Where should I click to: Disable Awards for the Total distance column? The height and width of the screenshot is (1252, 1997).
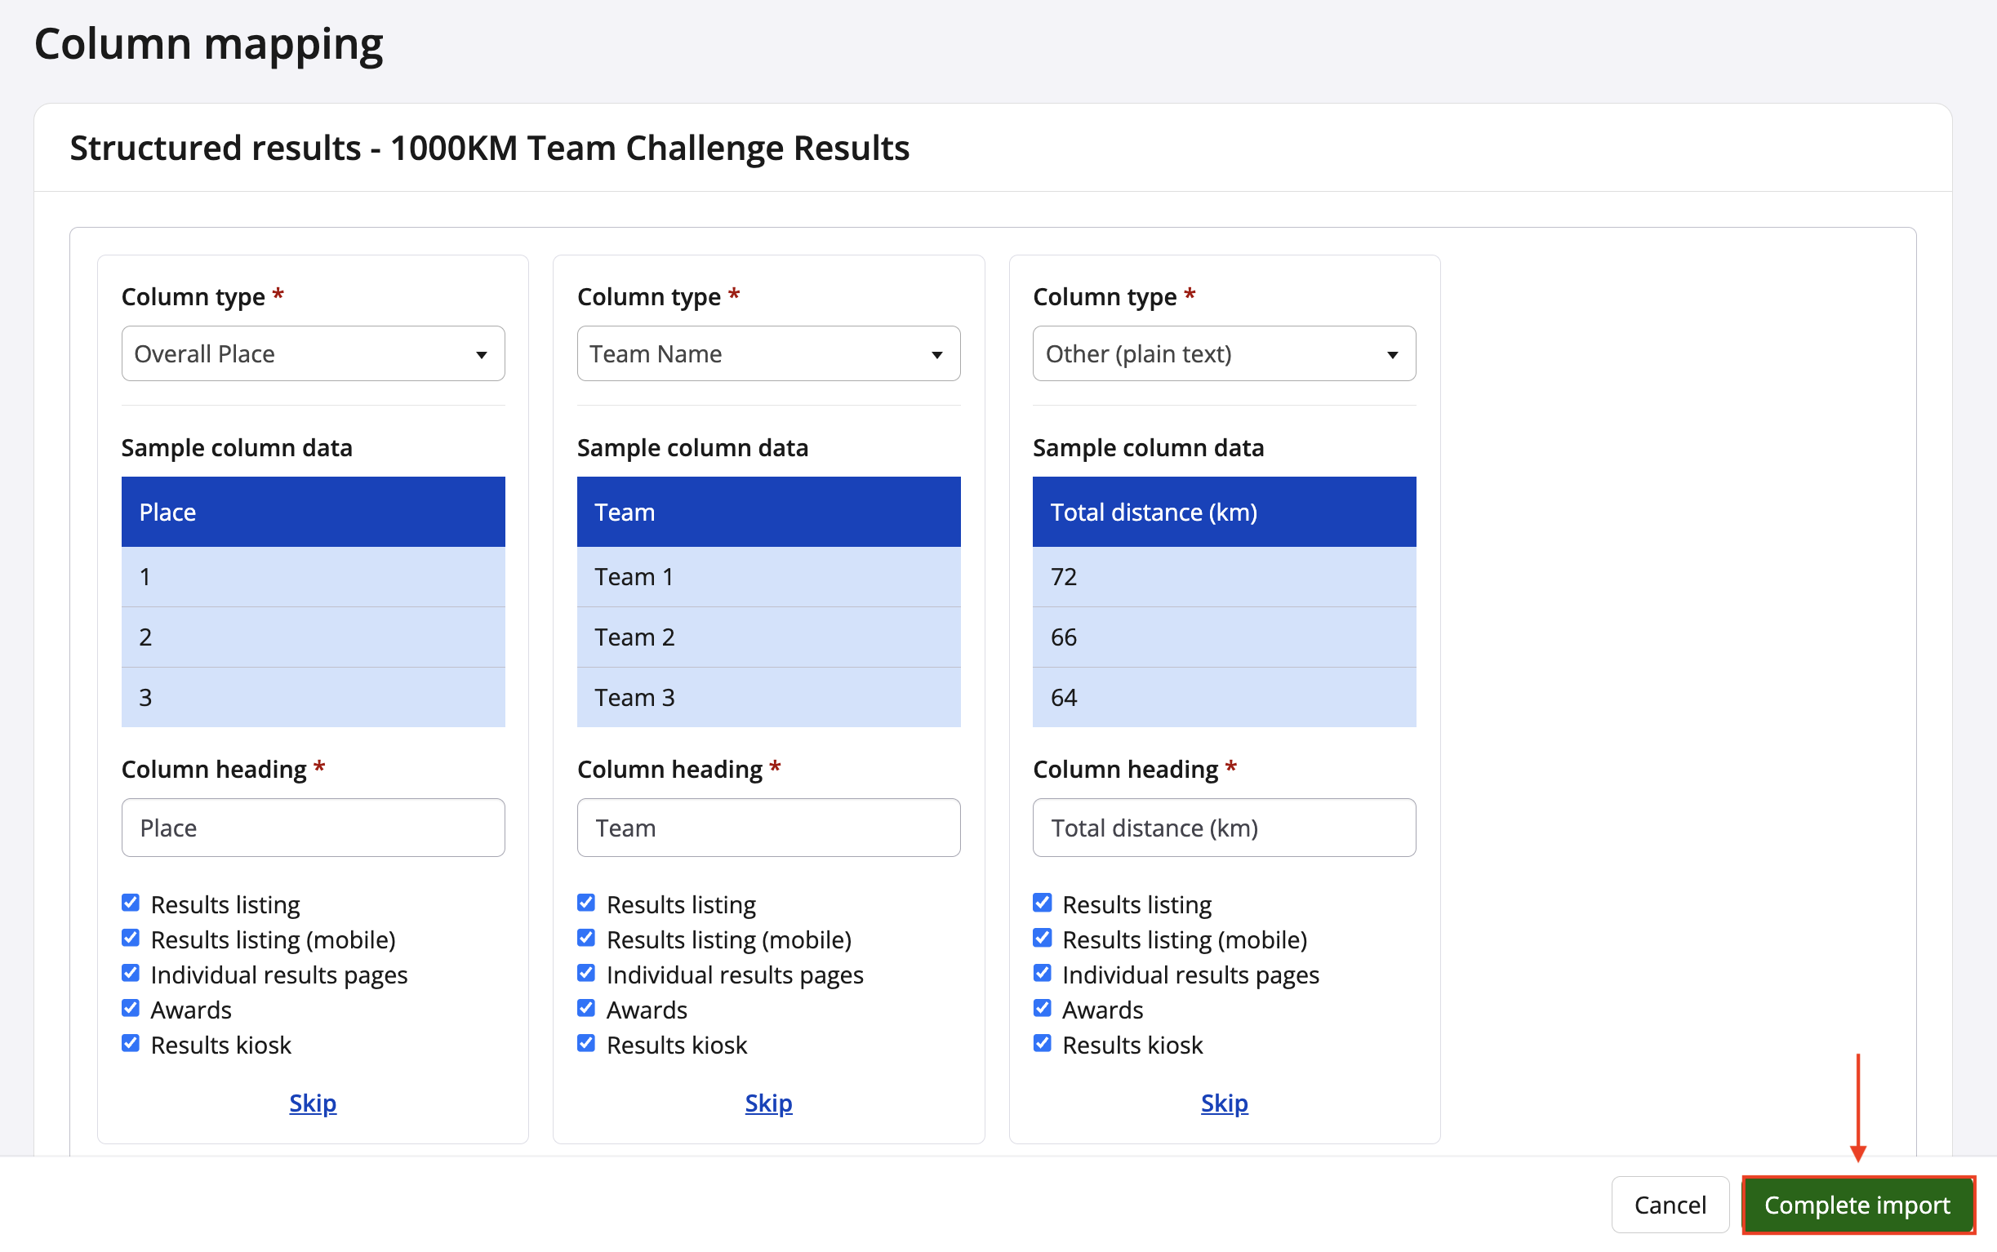click(x=1042, y=1008)
